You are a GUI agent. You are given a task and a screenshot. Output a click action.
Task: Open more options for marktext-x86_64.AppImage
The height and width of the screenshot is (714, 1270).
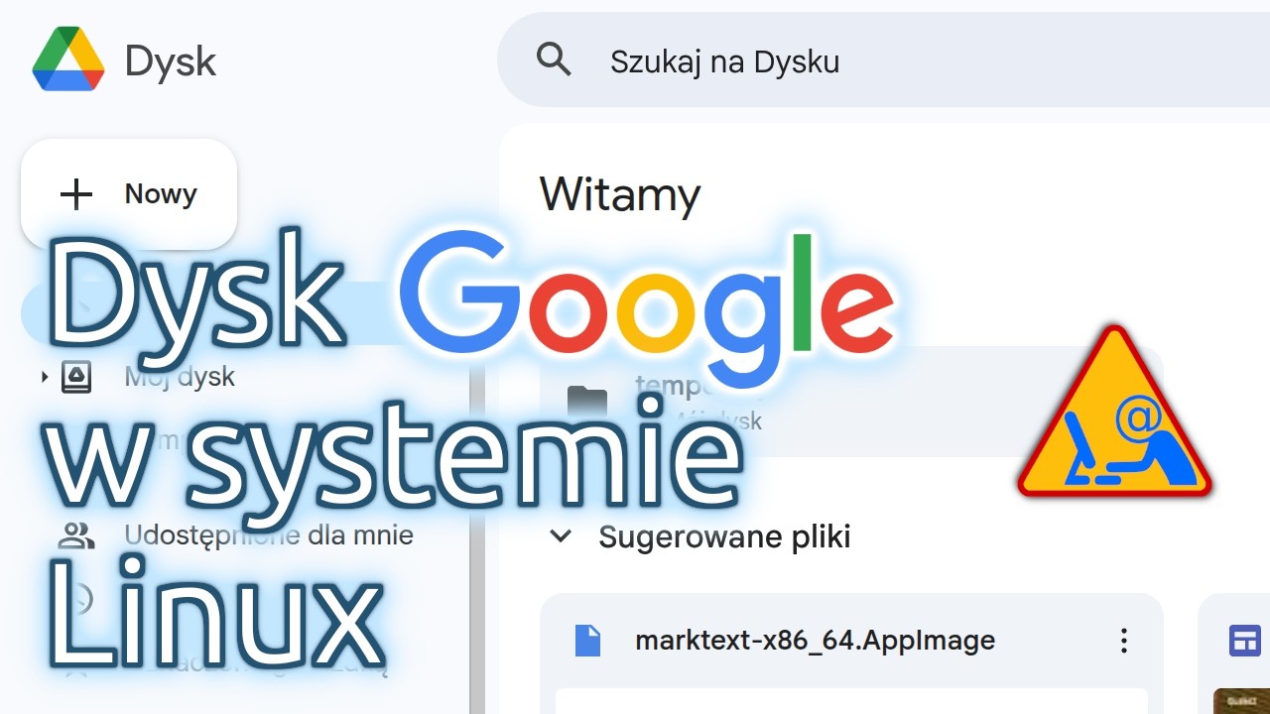[1123, 641]
